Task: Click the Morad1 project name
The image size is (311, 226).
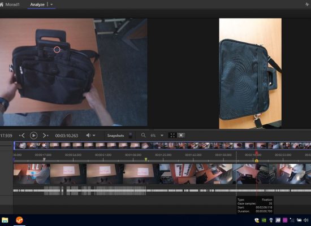Action: pos(12,5)
